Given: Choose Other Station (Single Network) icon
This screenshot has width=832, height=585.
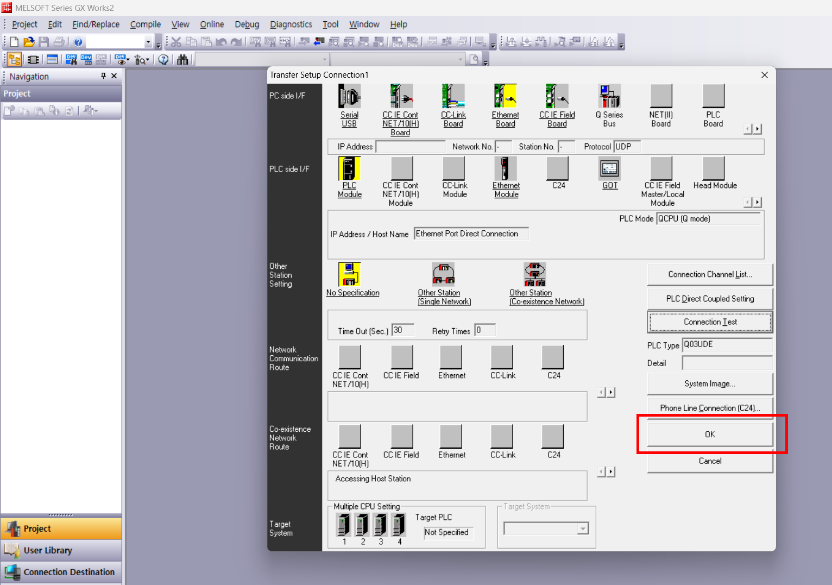Looking at the screenshot, I should pyautogui.click(x=444, y=274).
